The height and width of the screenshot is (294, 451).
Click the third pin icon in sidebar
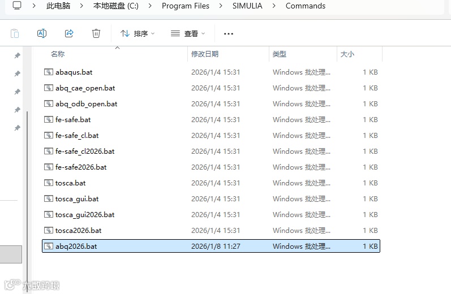[17, 92]
